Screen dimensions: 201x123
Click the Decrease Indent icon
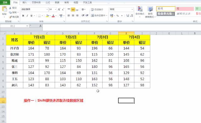pyautogui.click(x=83, y=15)
